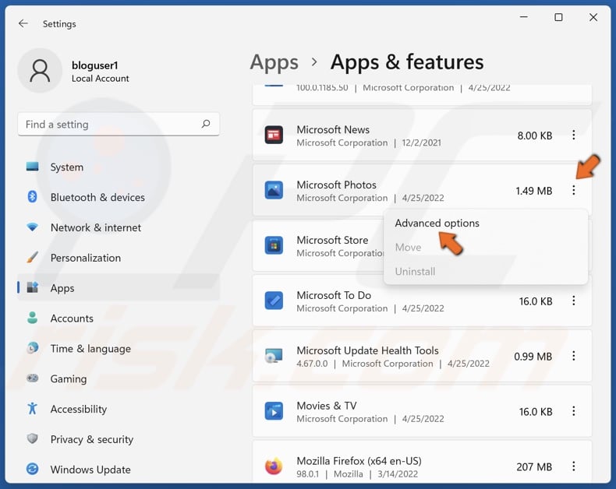
Task: Go back using the Settings back arrow
Action: tap(23, 23)
